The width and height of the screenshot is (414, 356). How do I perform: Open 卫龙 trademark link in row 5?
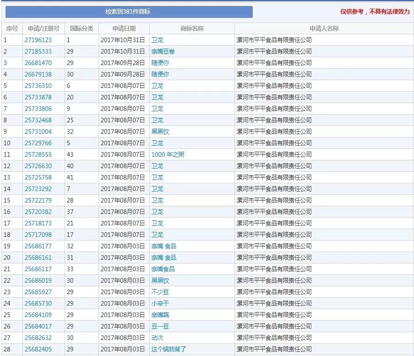157,86
